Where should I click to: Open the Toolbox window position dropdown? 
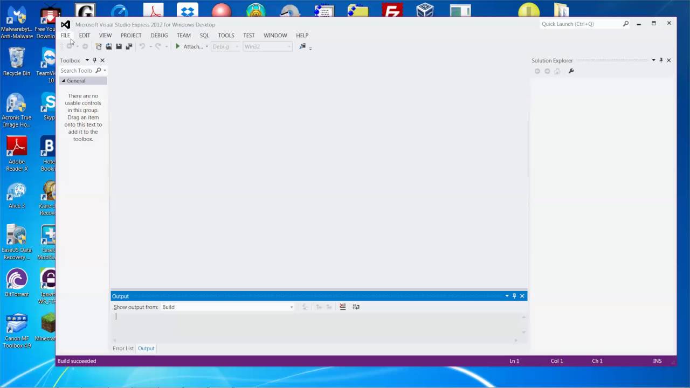click(87, 60)
